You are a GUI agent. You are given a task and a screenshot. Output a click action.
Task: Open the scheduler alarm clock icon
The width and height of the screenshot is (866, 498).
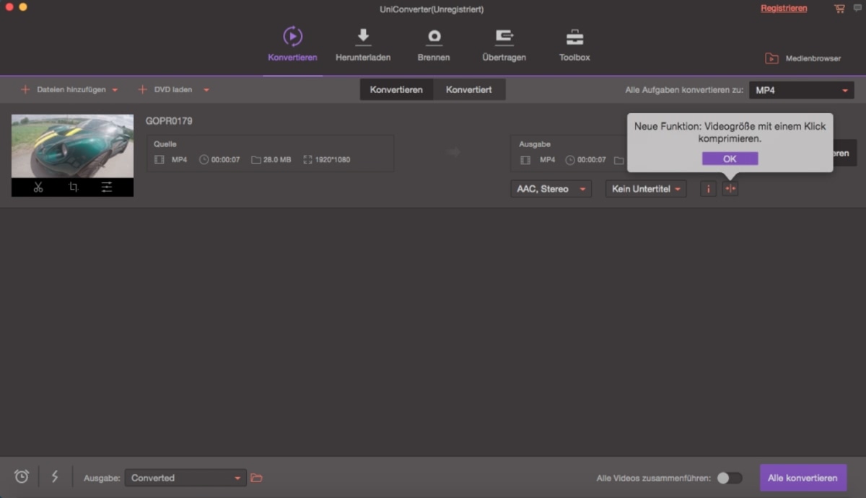(22, 476)
